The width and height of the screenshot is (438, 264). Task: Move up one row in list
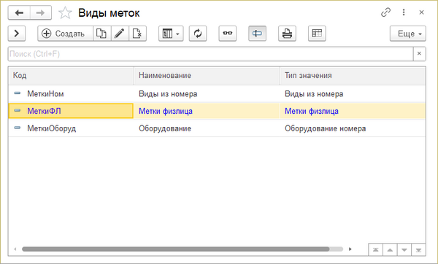point(390,249)
